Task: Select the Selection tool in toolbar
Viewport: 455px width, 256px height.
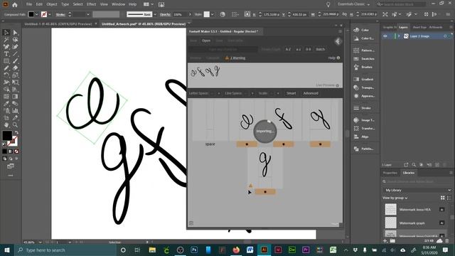Action: pyautogui.click(x=6, y=33)
